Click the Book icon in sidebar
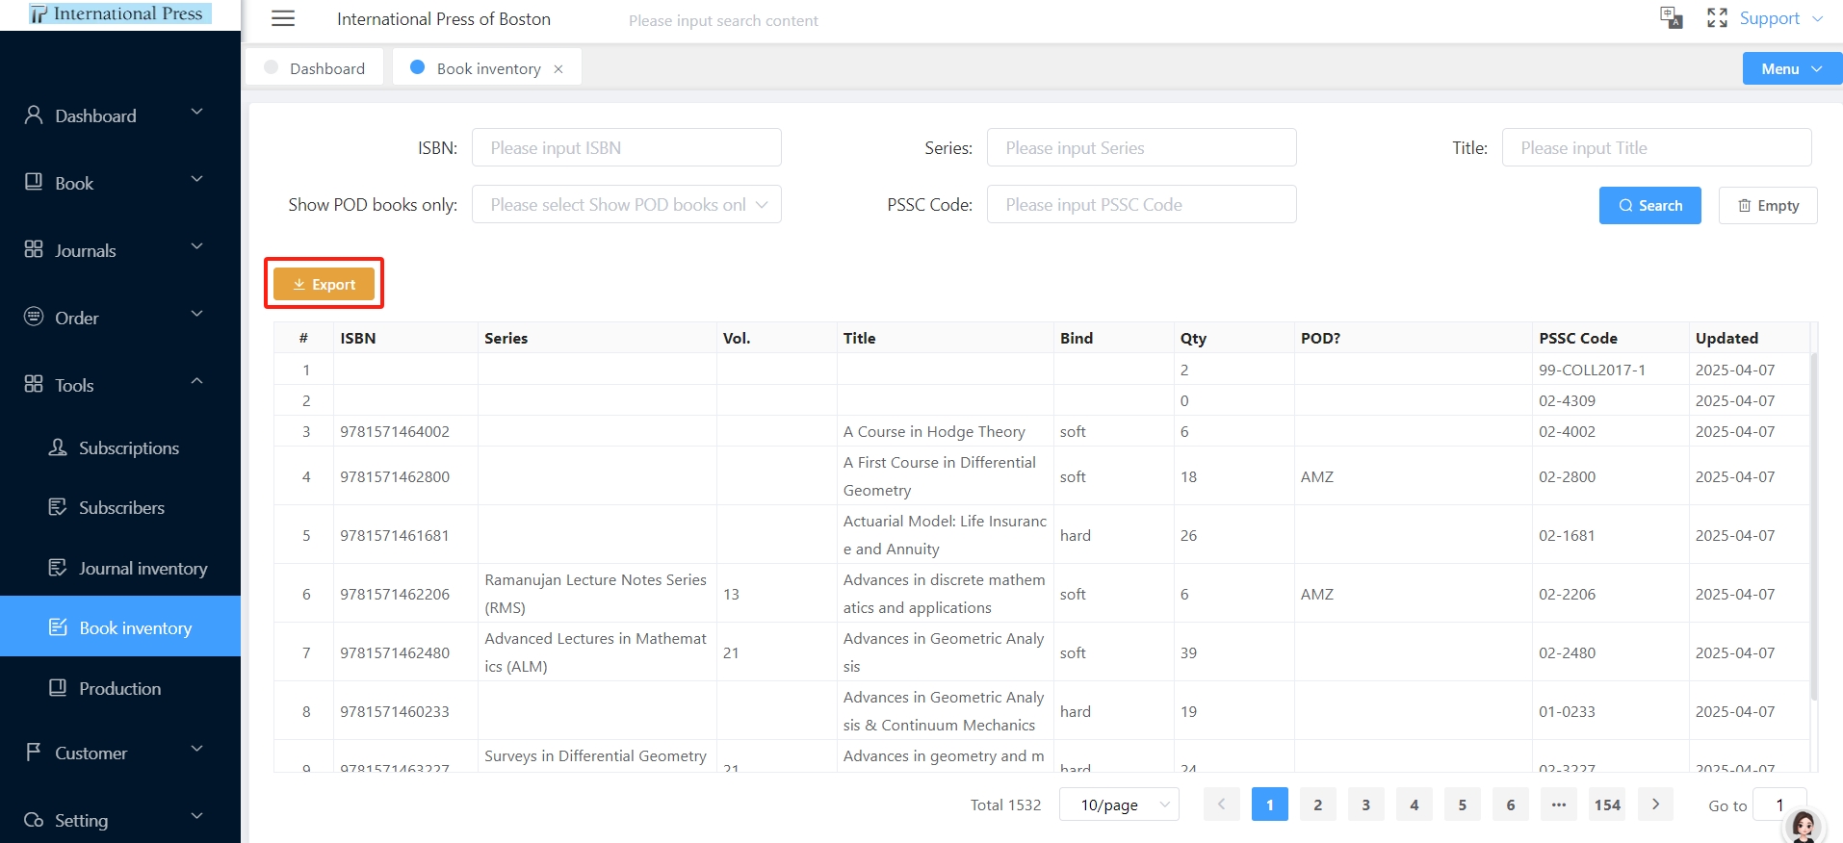 tap(34, 182)
